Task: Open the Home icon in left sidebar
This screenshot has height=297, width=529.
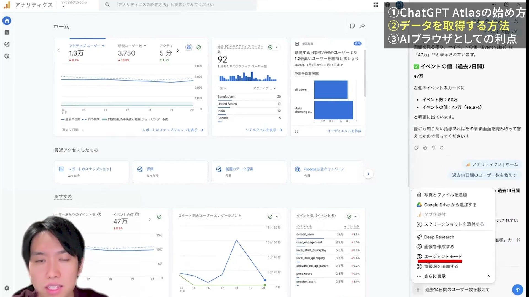Action: [7, 21]
